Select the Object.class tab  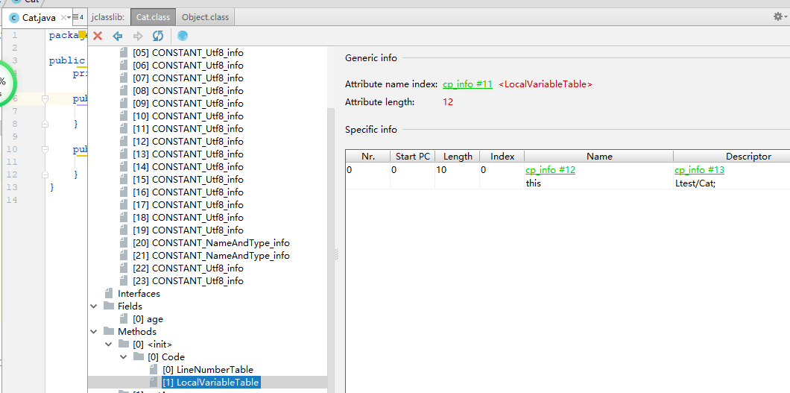click(x=205, y=17)
